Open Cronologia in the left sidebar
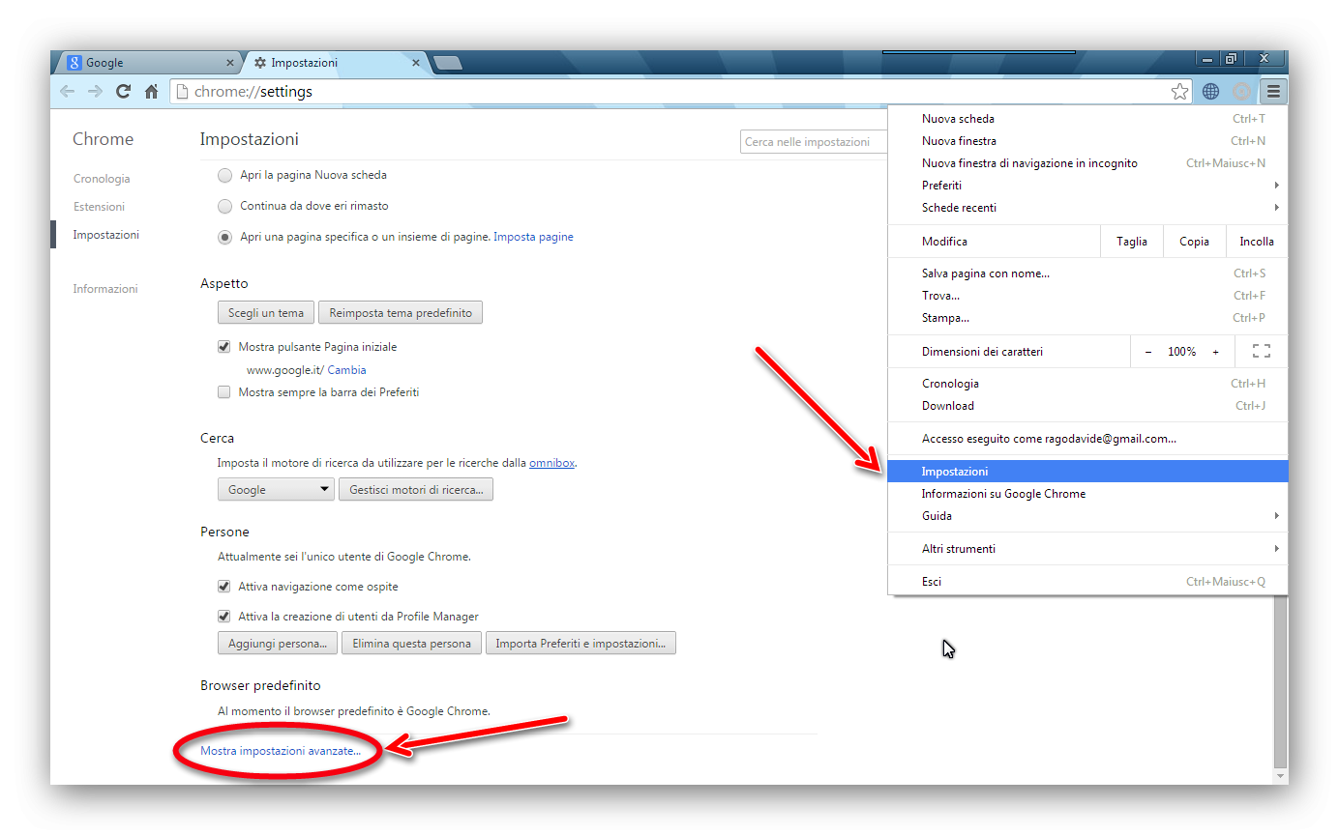Image resolution: width=1339 pixels, height=835 pixels. click(102, 179)
